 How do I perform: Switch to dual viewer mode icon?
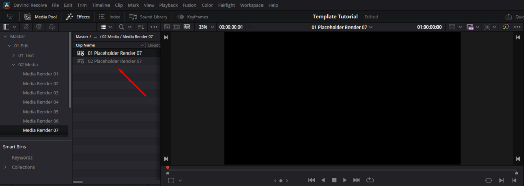coord(187,27)
